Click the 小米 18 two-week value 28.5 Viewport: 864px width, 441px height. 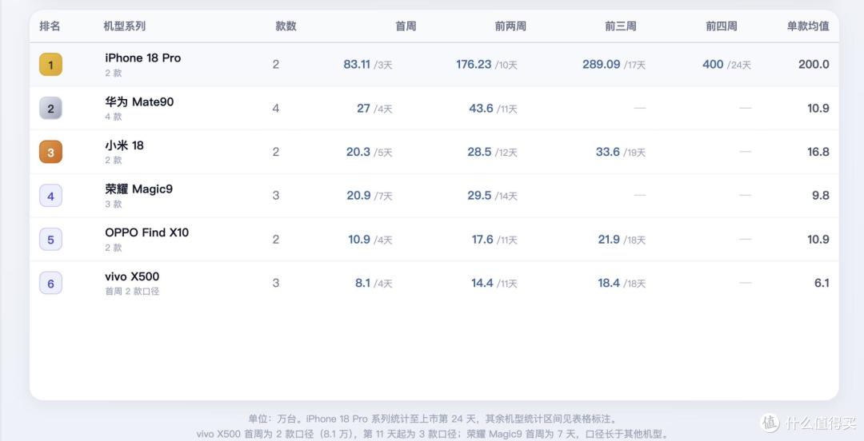click(x=479, y=152)
